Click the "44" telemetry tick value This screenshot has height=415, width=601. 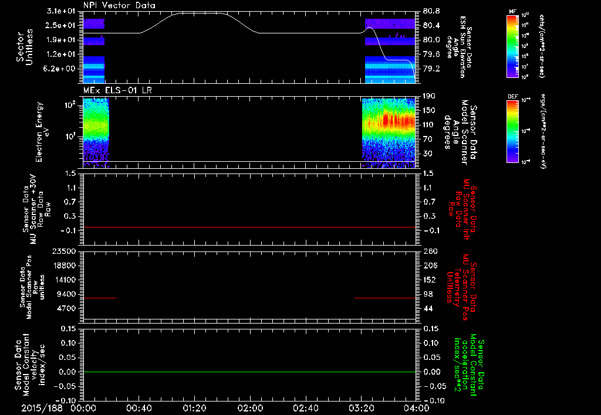coord(428,308)
